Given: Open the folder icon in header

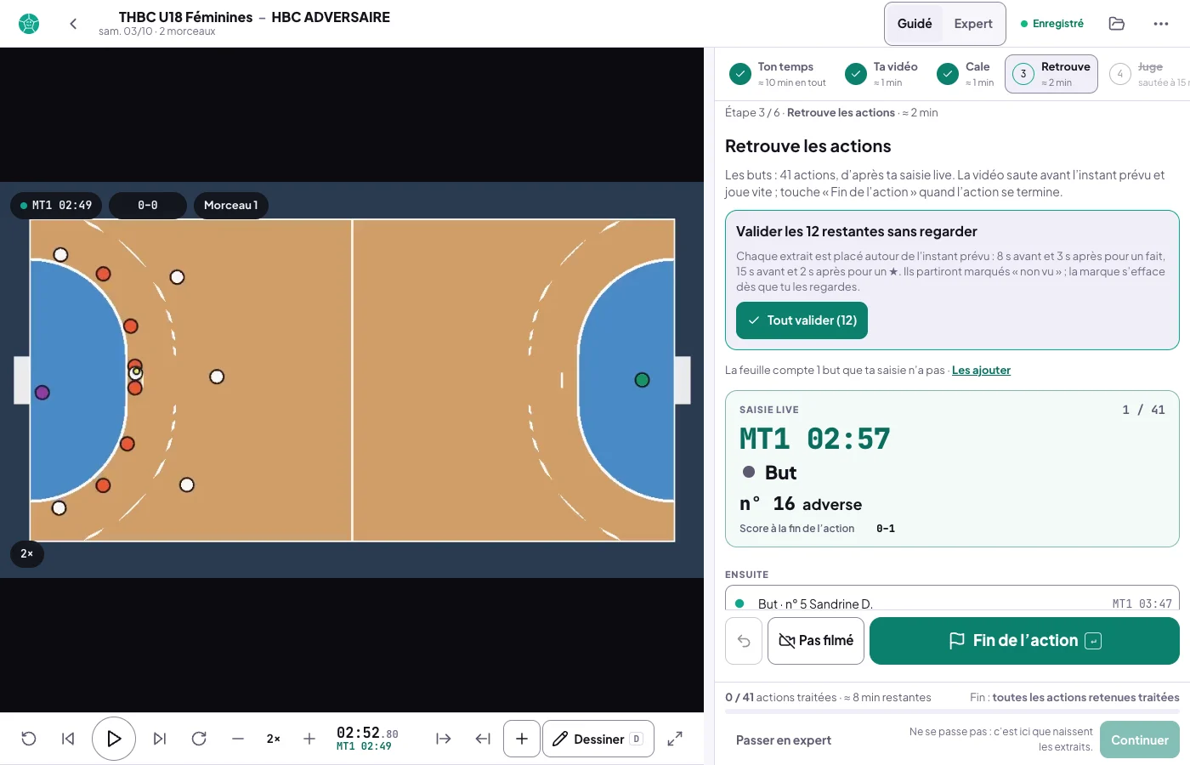Looking at the screenshot, I should point(1117,24).
